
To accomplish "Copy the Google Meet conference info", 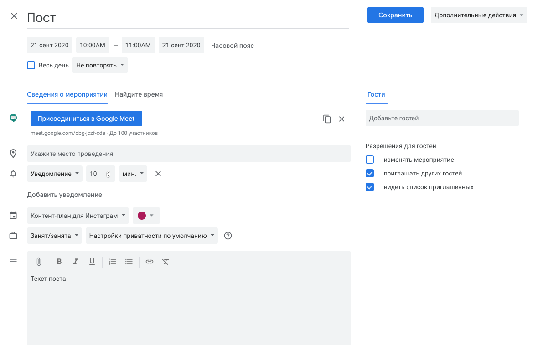I will (327, 119).
